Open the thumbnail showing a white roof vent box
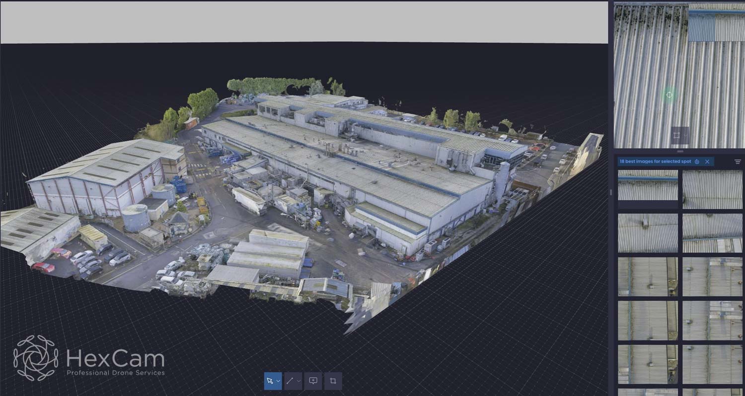 [x=648, y=233]
